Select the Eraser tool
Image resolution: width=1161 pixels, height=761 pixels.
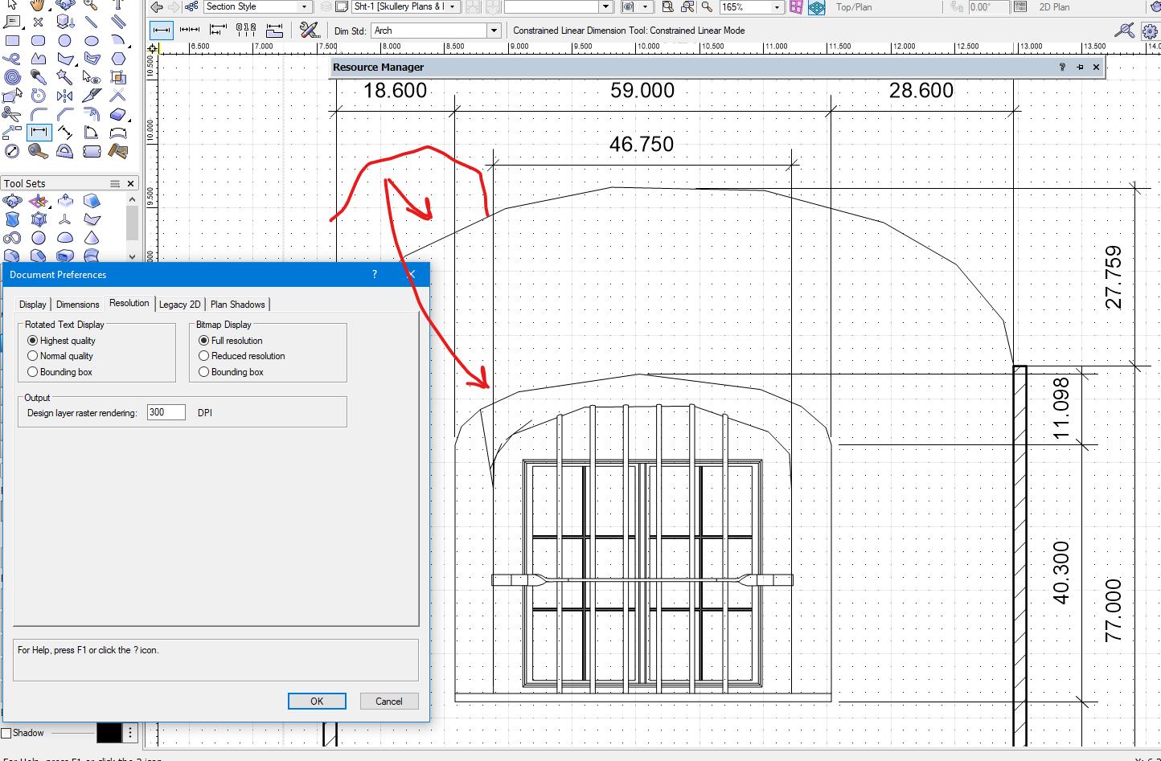pos(118,113)
